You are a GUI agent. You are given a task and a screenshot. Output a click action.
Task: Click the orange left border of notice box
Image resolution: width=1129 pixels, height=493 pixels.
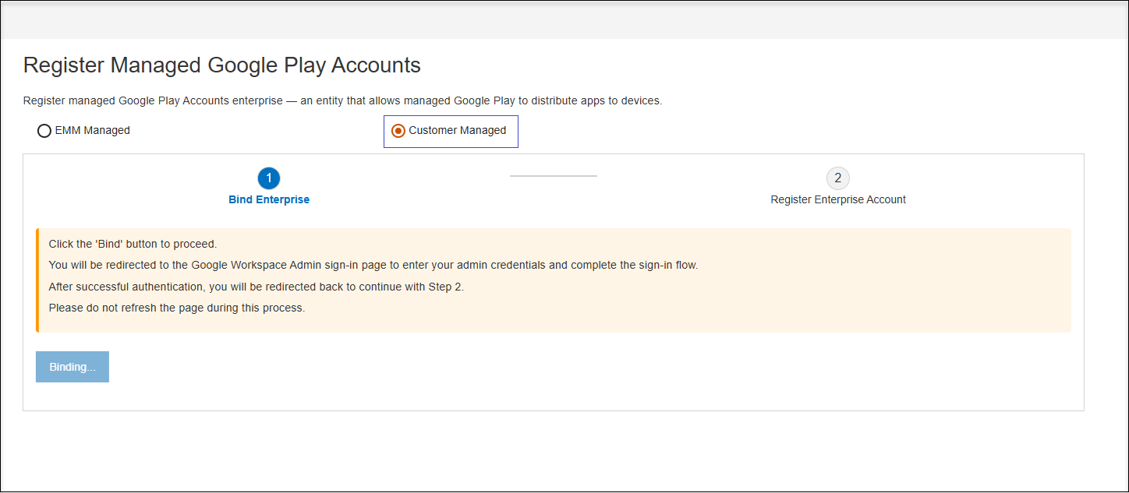[37, 280]
